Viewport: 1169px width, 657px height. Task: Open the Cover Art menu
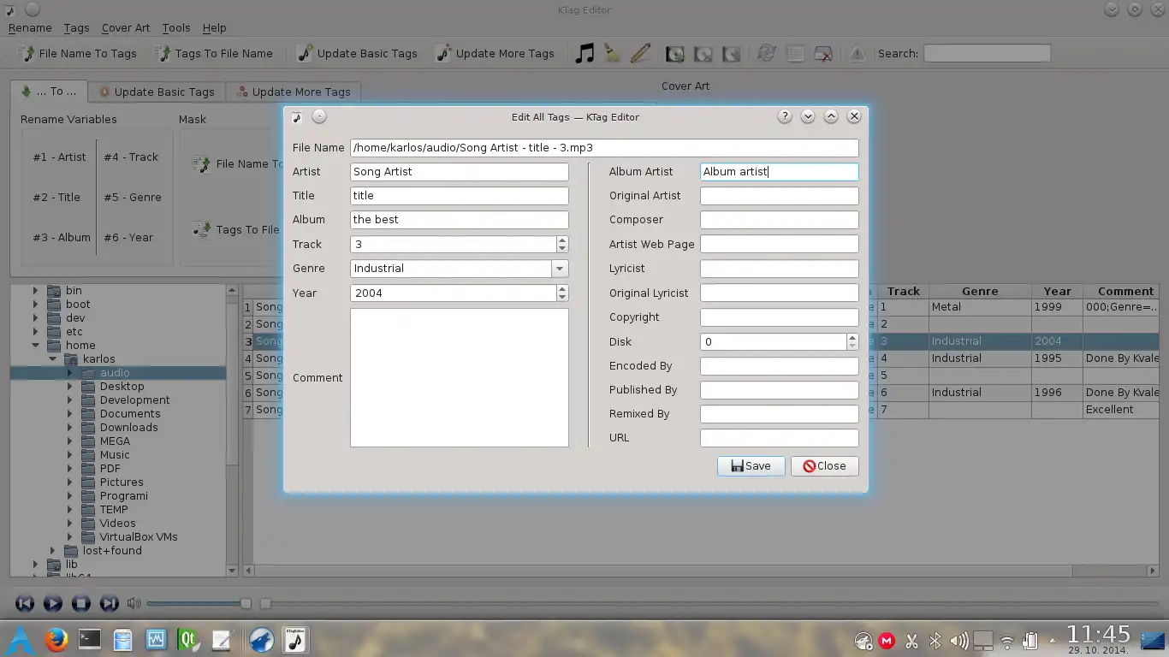click(x=126, y=27)
